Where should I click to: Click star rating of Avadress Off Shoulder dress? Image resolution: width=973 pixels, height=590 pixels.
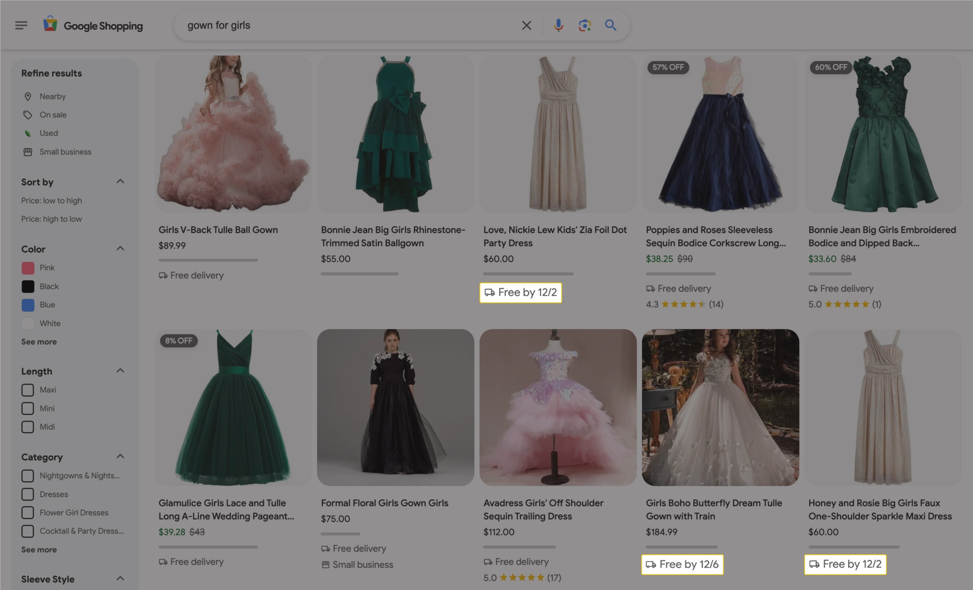click(522, 578)
